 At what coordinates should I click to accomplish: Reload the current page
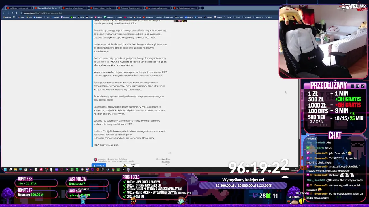pyautogui.click(x=12, y=13)
